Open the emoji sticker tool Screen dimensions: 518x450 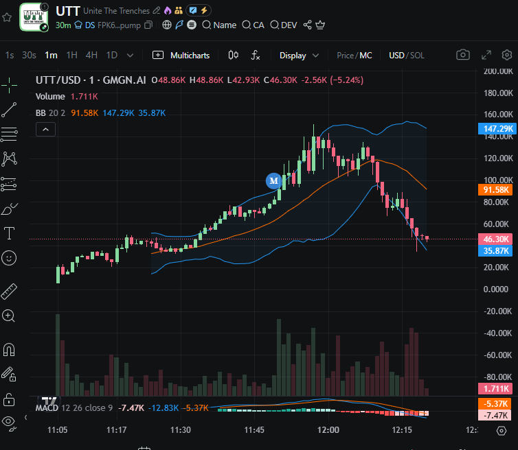9,258
